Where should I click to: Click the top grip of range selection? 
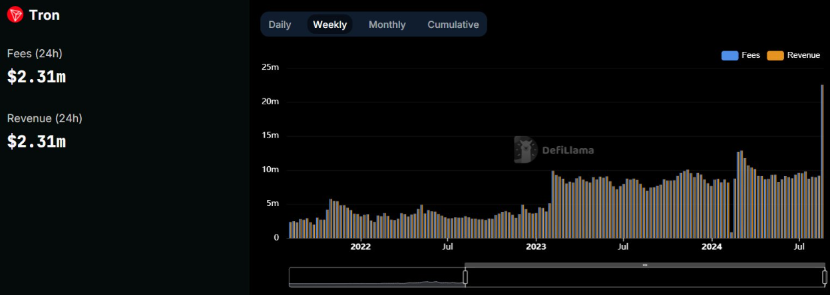(645, 265)
